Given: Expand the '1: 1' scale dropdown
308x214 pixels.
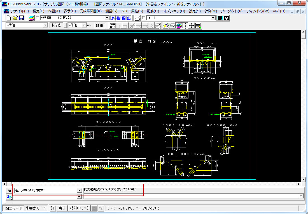Looking at the screenshot, I should pos(213,18).
